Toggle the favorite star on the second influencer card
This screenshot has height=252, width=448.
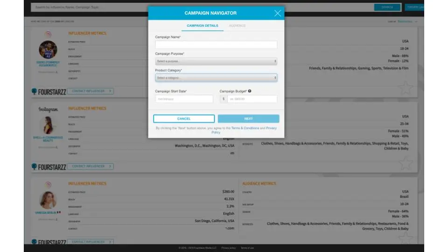click(406, 163)
